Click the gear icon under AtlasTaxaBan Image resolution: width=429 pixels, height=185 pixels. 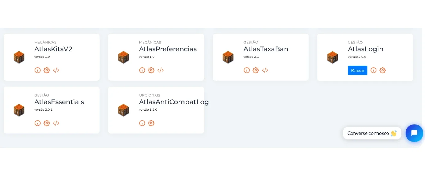pyautogui.click(x=256, y=70)
